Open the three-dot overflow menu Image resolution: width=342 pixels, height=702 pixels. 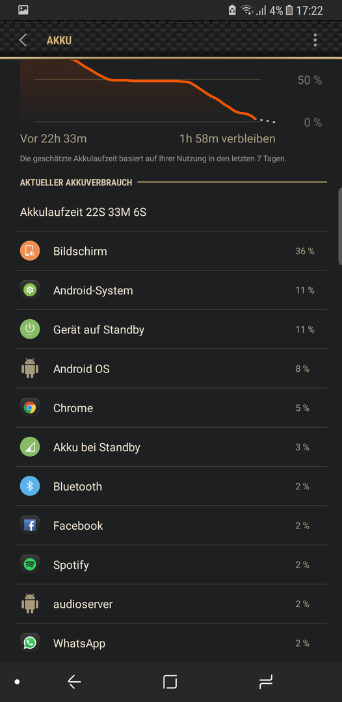(315, 40)
